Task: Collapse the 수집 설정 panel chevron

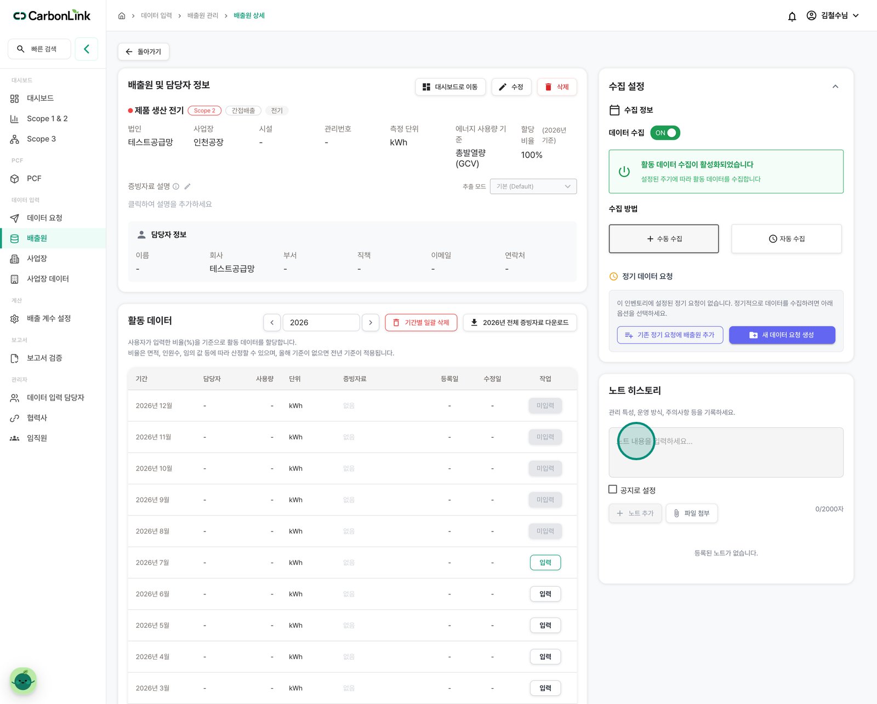Action: click(835, 87)
